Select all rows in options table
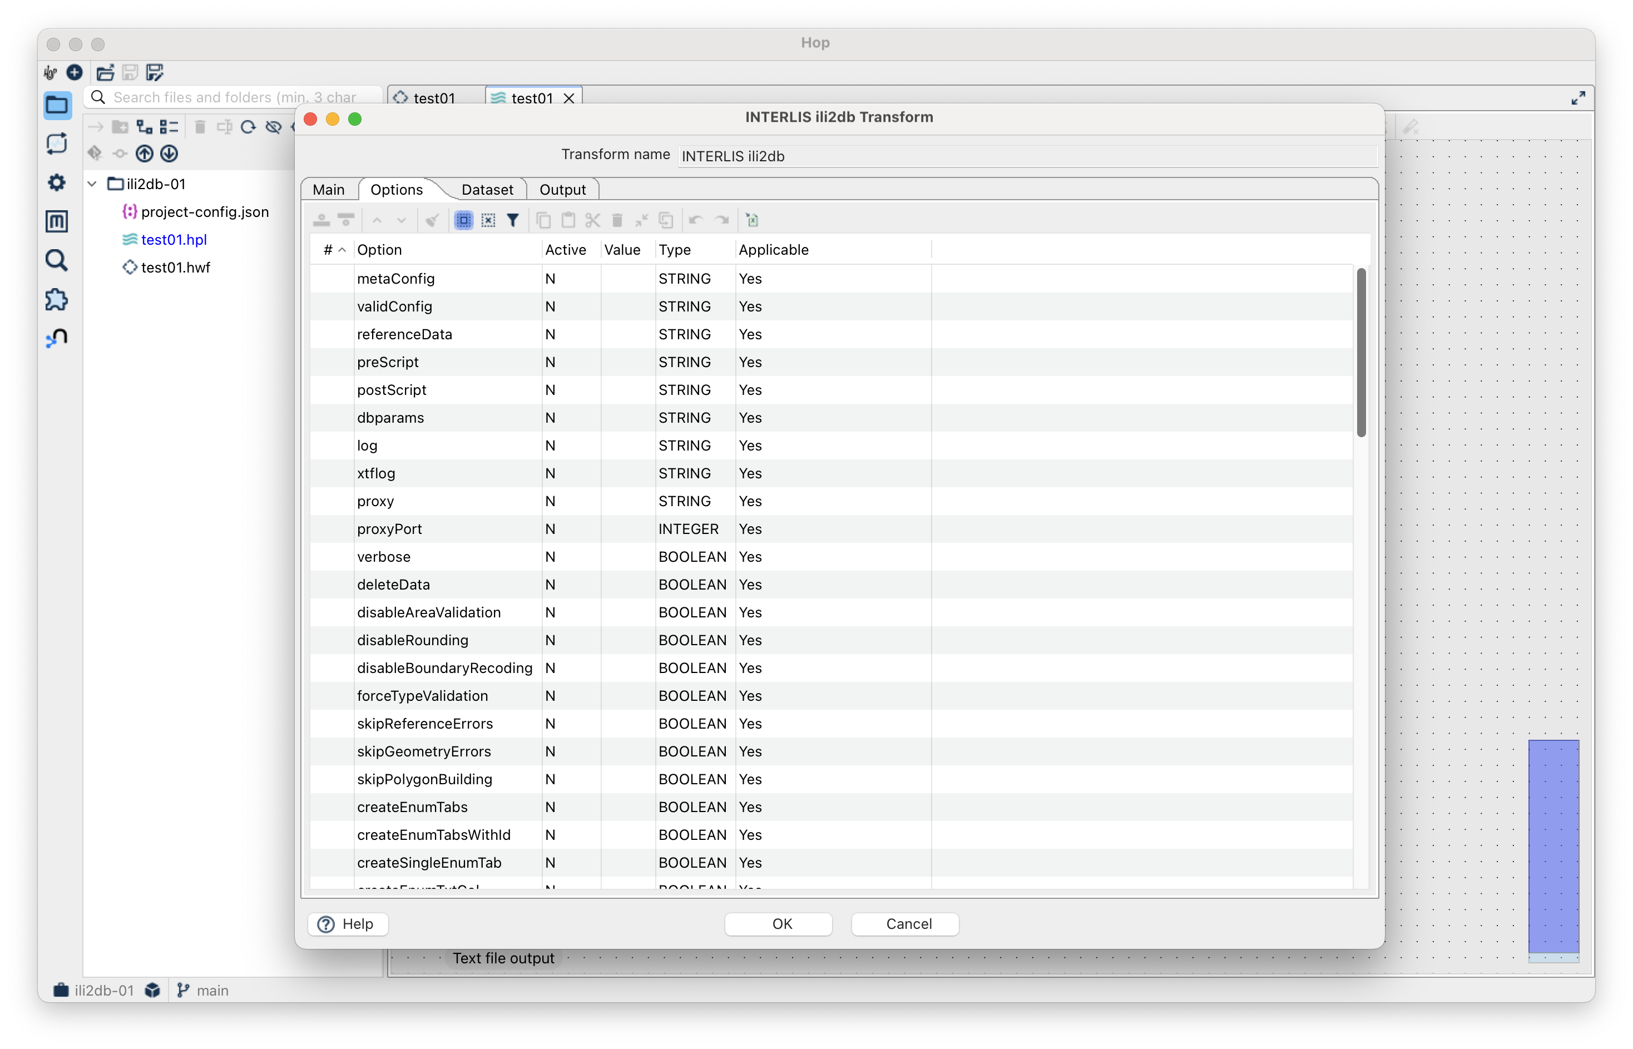The width and height of the screenshot is (1633, 1049). pyautogui.click(x=464, y=220)
